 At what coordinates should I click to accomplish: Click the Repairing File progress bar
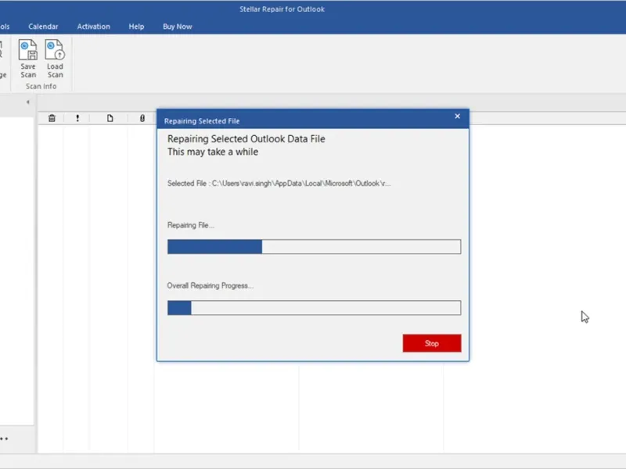tap(315, 246)
